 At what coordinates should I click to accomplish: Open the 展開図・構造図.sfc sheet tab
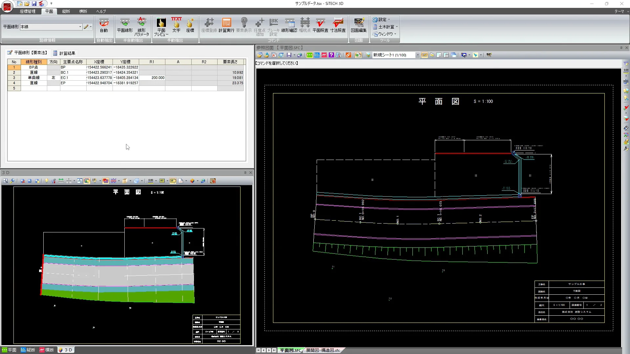point(323,350)
